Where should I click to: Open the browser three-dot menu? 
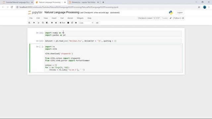click(x=209, y=7)
